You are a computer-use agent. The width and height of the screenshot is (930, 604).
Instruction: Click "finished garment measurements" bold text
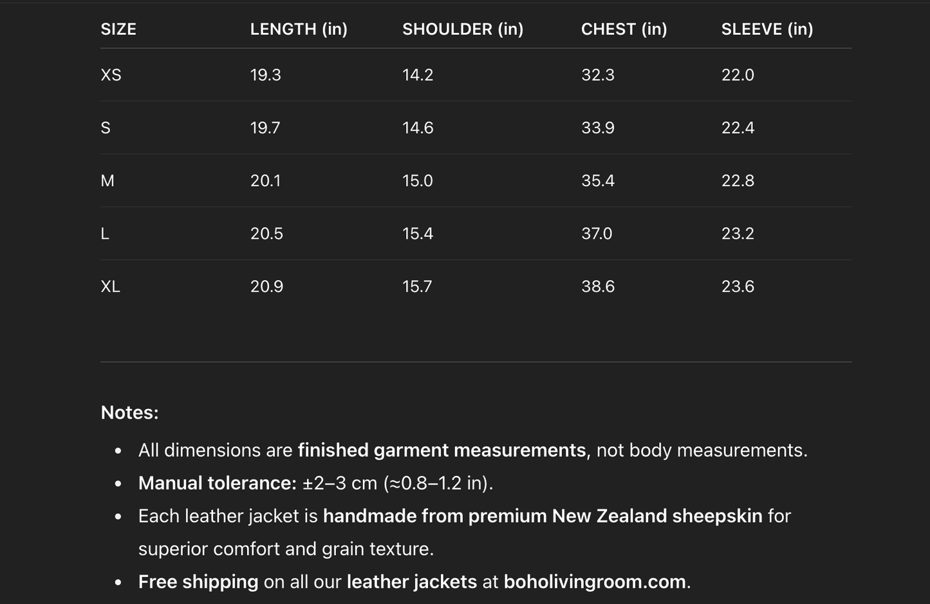coord(442,449)
